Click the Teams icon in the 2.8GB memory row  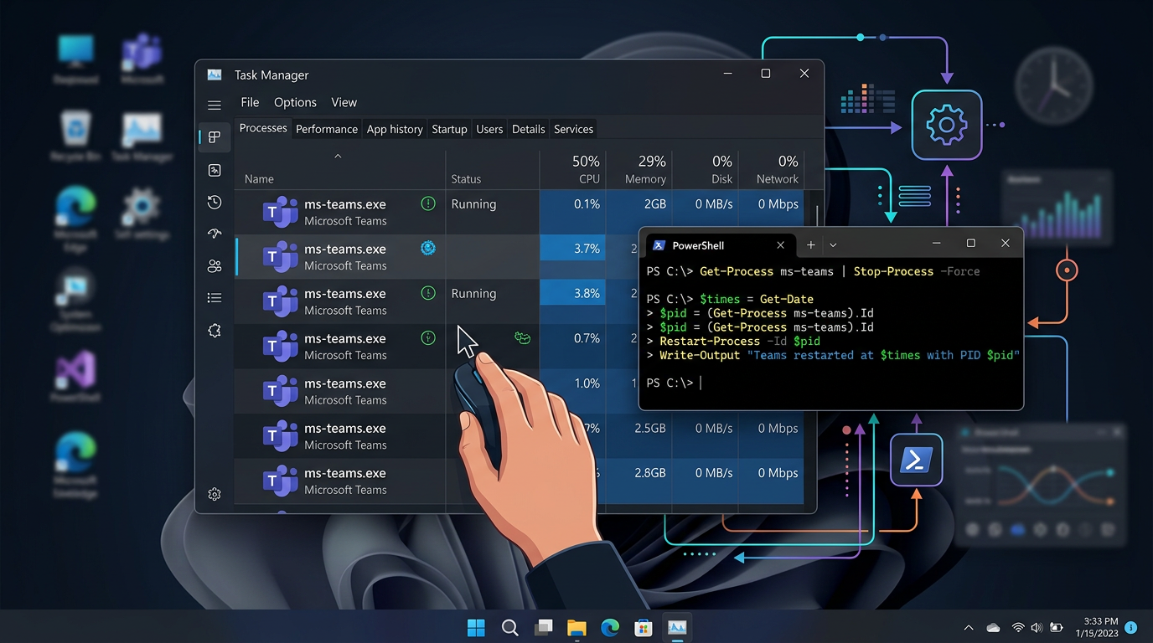(x=280, y=481)
